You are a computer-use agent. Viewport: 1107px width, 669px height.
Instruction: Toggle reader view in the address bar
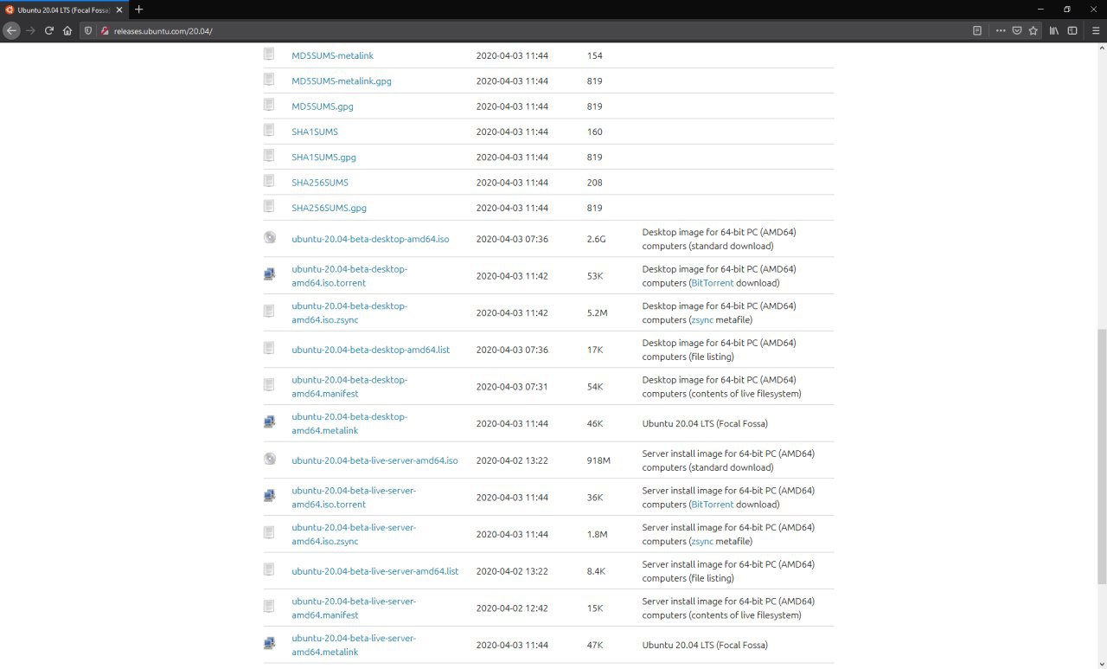click(977, 30)
